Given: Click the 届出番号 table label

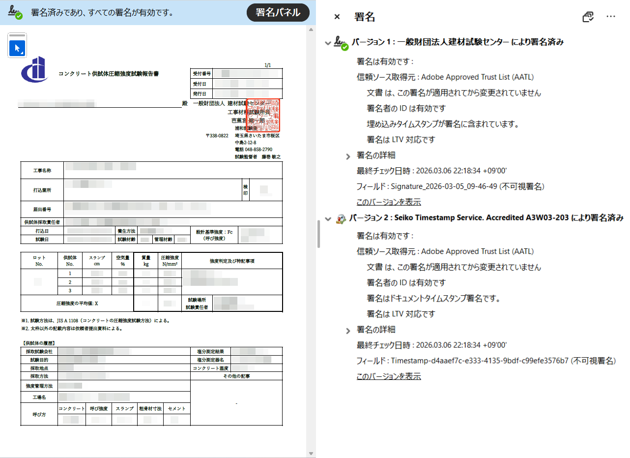Looking at the screenshot, I should coord(42,210).
